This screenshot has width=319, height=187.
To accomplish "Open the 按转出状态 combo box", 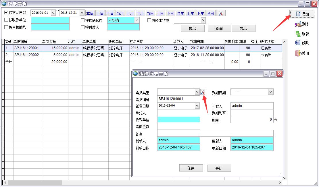I will 203,20.
